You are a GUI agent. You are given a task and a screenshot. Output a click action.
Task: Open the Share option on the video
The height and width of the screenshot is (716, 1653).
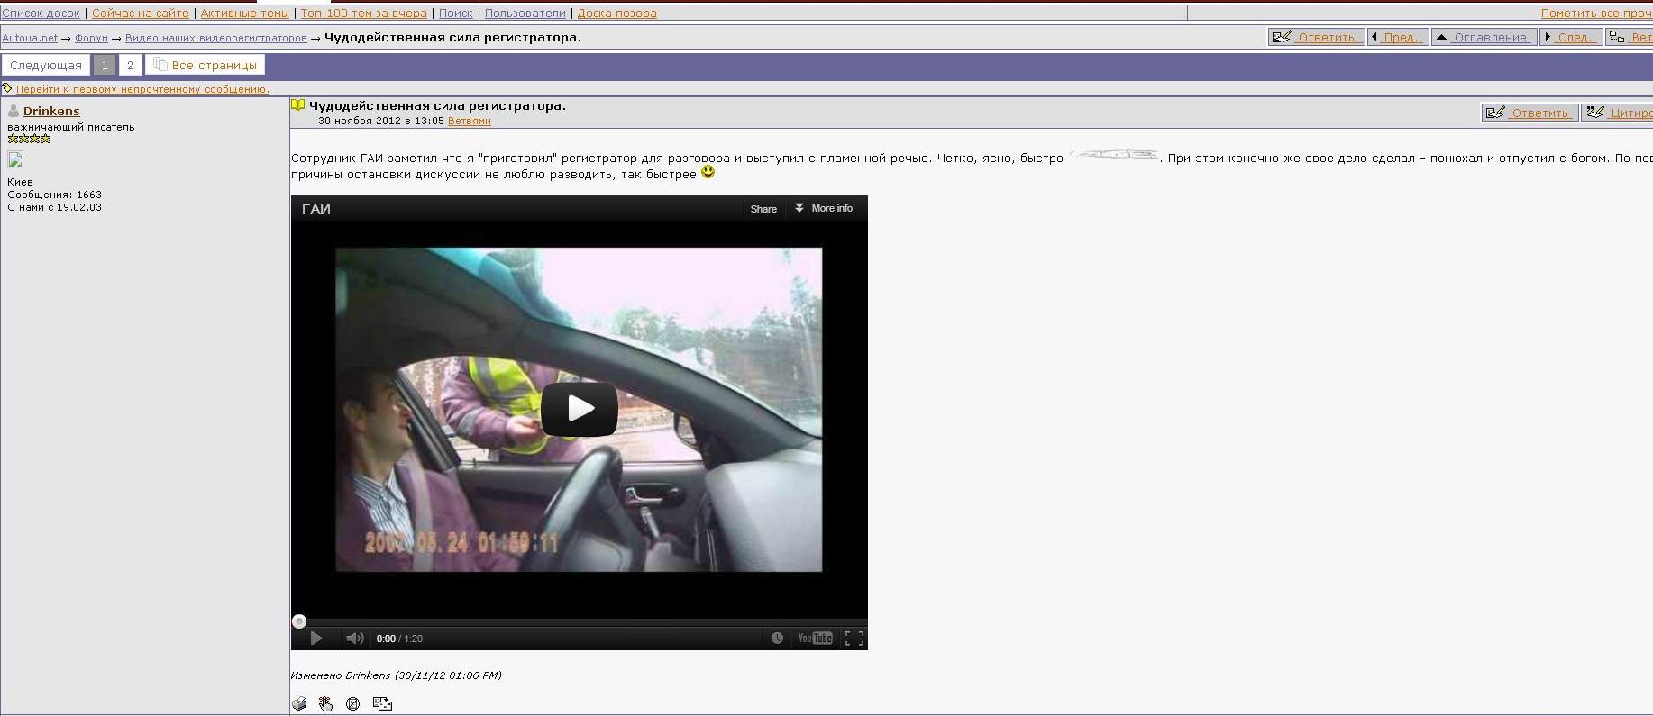(x=763, y=209)
